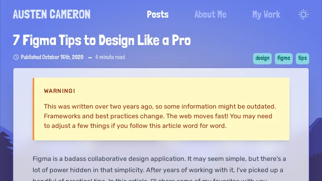Go to the About Me page
This screenshot has width=322, height=181.
coord(210,15)
